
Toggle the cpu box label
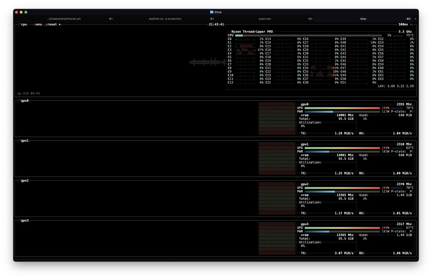point(23,24)
